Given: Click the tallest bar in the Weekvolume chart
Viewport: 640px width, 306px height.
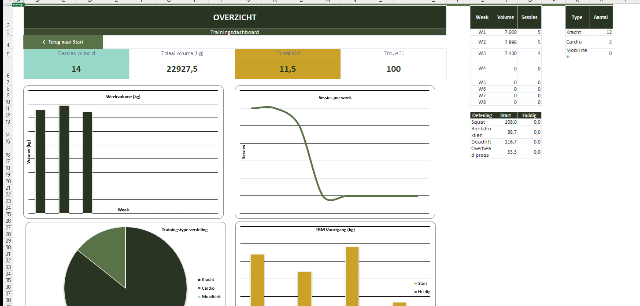Looking at the screenshot, I should pos(64,159).
